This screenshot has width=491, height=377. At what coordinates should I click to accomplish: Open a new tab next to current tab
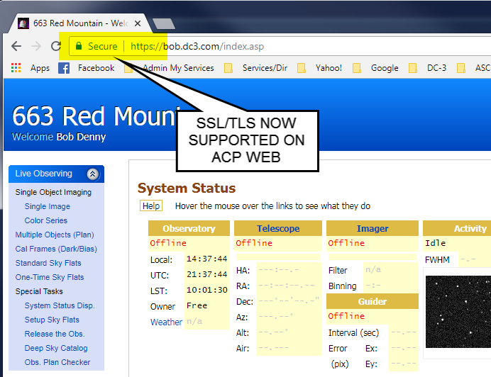pyautogui.click(x=163, y=23)
